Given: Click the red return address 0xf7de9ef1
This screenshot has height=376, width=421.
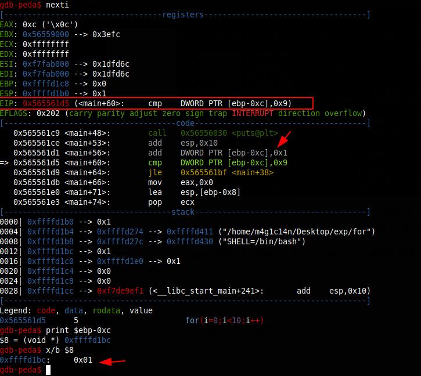Looking at the screenshot, I should 120,291.
